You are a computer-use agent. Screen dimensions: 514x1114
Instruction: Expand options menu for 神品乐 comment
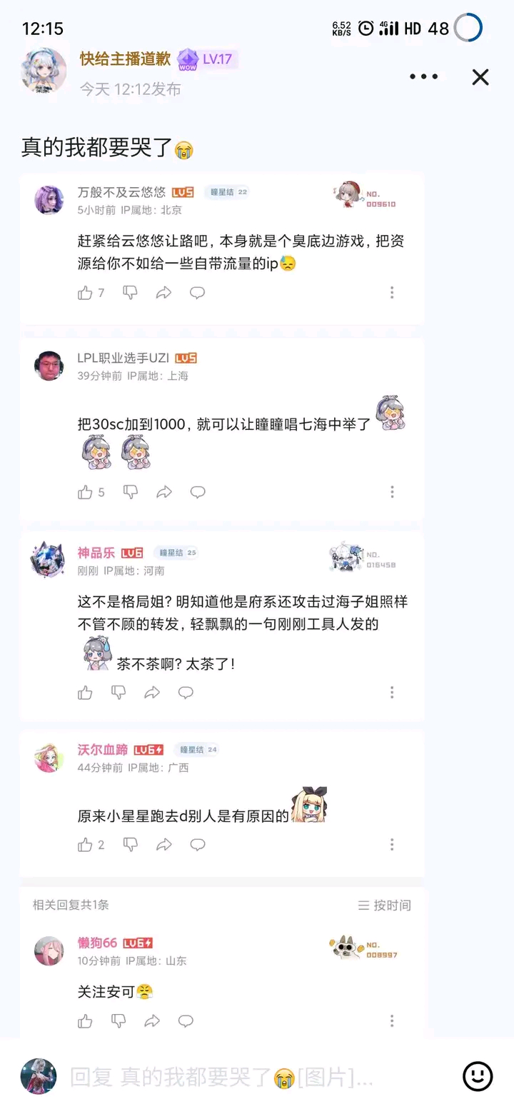[x=392, y=693]
